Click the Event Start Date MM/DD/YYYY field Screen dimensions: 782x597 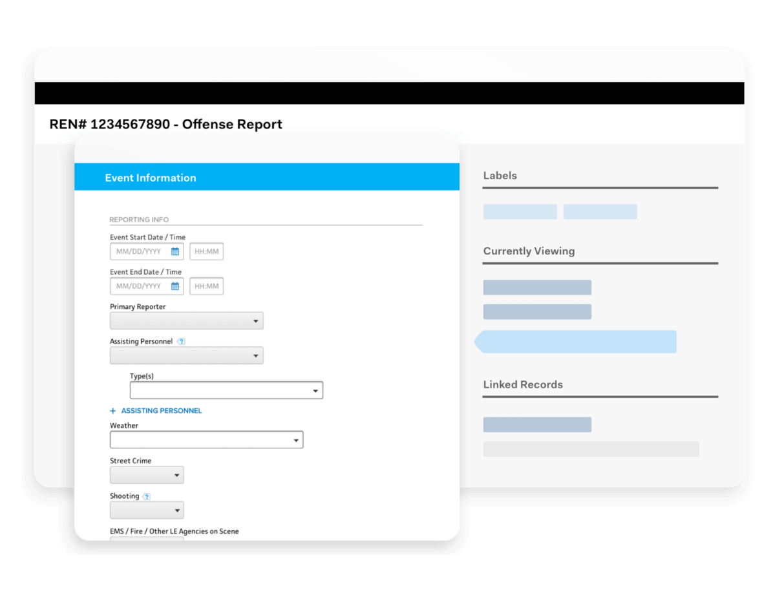[139, 251]
